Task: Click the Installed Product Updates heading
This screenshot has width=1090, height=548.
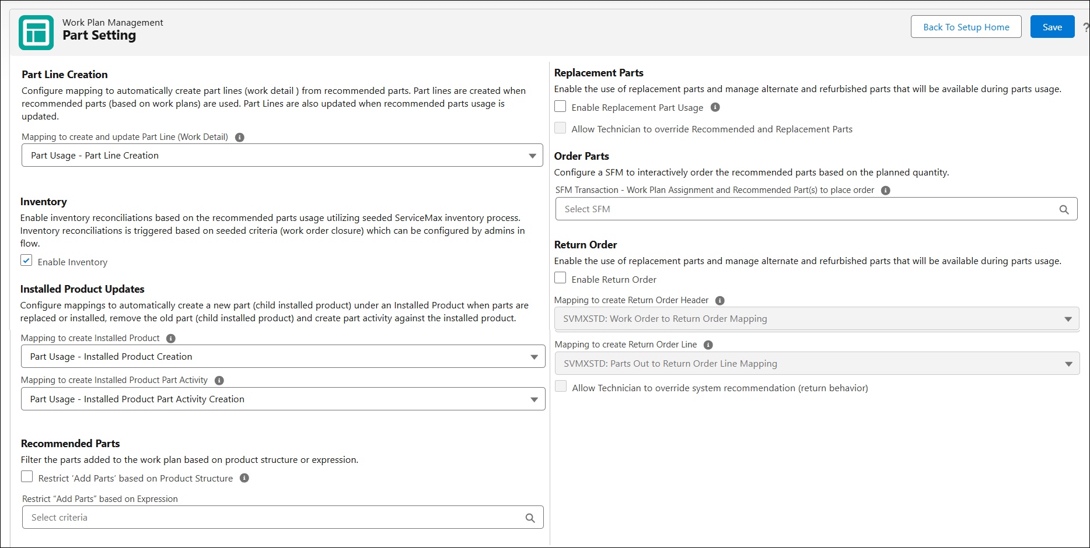Action: (82, 289)
